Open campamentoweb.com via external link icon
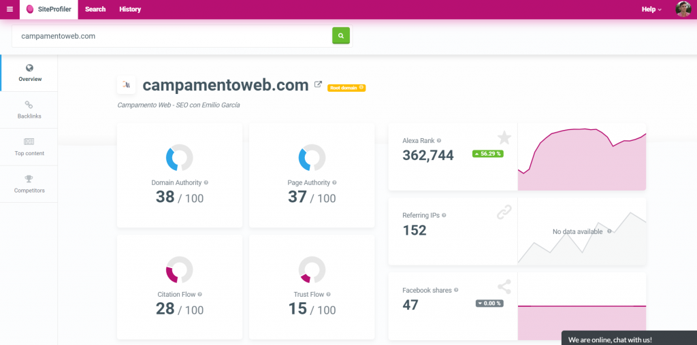This screenshot has width=697, height=345. [318, 84]
